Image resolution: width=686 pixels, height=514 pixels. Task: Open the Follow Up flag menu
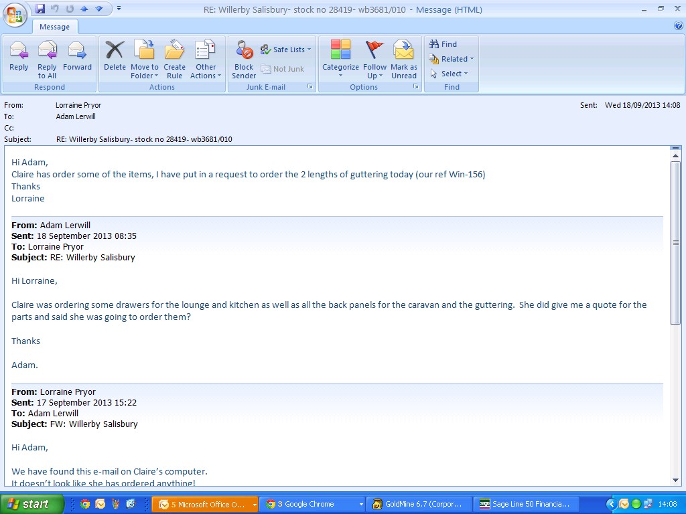pos(374,60)
